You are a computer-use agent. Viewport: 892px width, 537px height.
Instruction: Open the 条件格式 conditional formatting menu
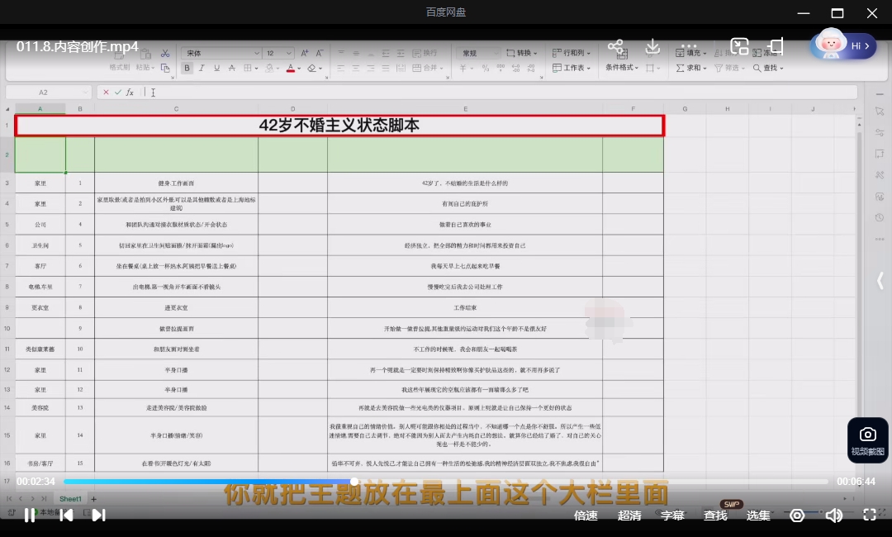click(621, 67)
